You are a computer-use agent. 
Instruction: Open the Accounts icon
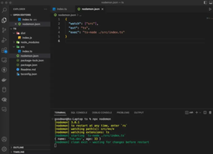click(x=4, y=139)
